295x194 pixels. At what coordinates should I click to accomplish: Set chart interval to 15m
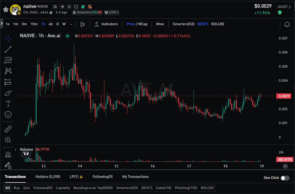pyautogui.click(x=34, y=24)
